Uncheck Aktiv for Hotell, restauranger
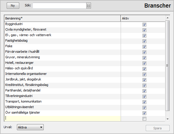The width and height of the screenshot is (174, 134). click(144, 63)
